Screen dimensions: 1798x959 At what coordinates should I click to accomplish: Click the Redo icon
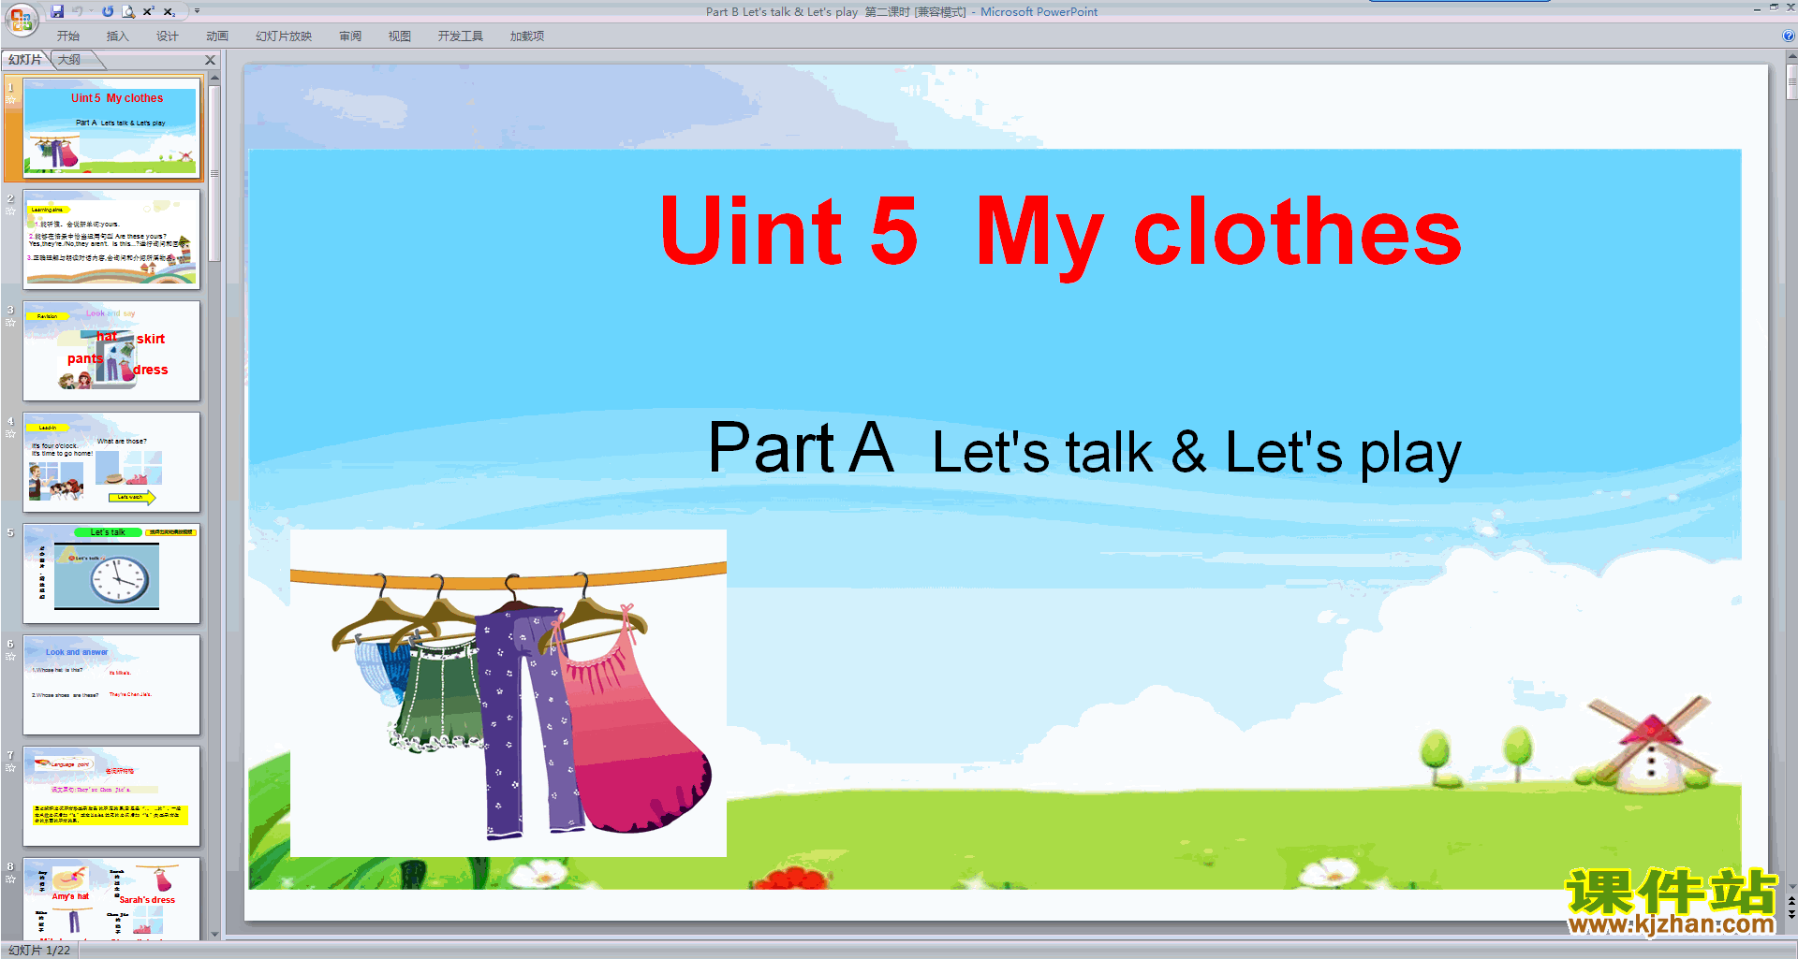(108, 11)
